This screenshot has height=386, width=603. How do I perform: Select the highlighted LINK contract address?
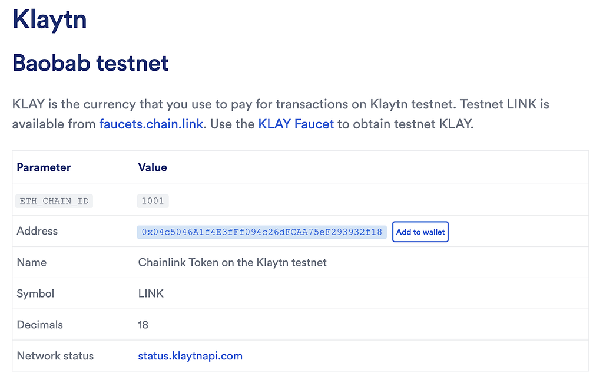261,232
